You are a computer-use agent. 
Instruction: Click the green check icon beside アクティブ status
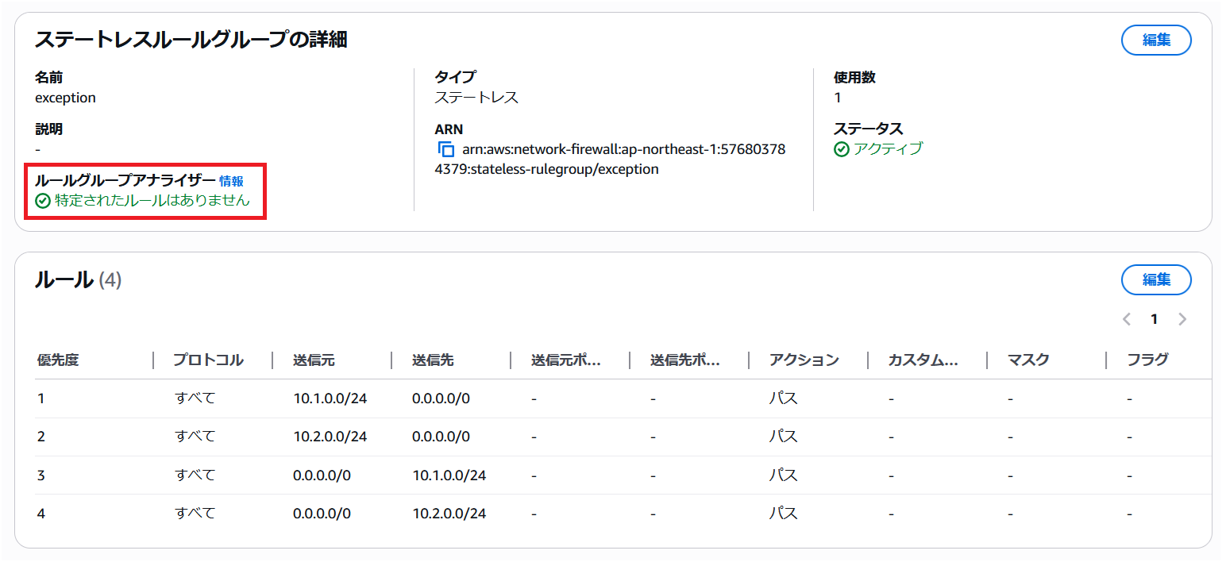tap(842, 149)
